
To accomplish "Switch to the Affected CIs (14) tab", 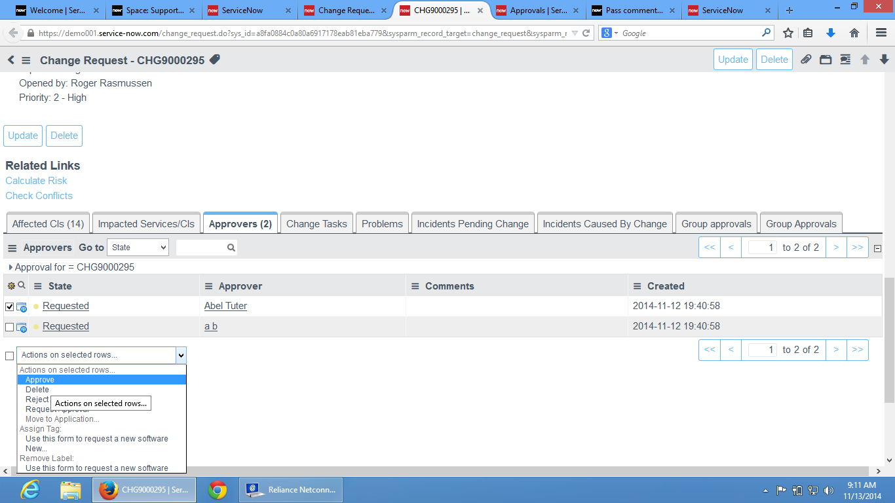I will click(x=48, y=223).
